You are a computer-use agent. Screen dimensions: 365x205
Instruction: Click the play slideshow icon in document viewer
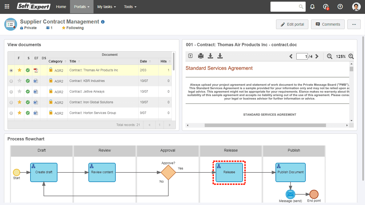(x=191, y=56)
